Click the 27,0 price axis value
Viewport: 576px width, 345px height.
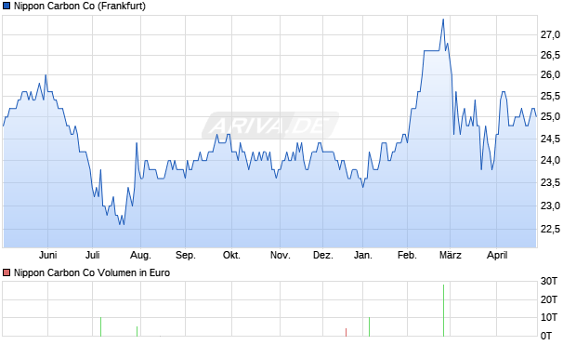(550, 35)
